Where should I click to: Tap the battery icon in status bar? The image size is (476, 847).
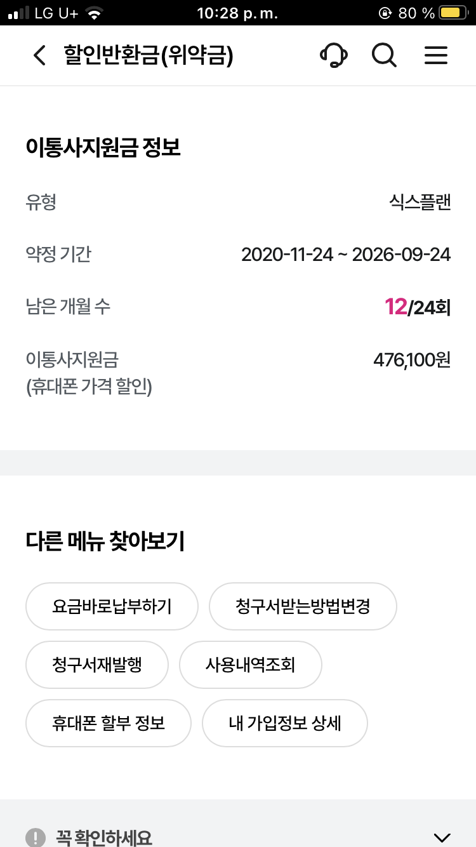coord(453,13)
